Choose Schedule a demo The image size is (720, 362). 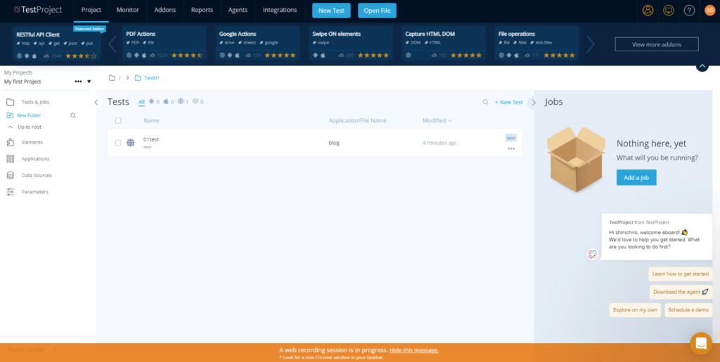688,310
